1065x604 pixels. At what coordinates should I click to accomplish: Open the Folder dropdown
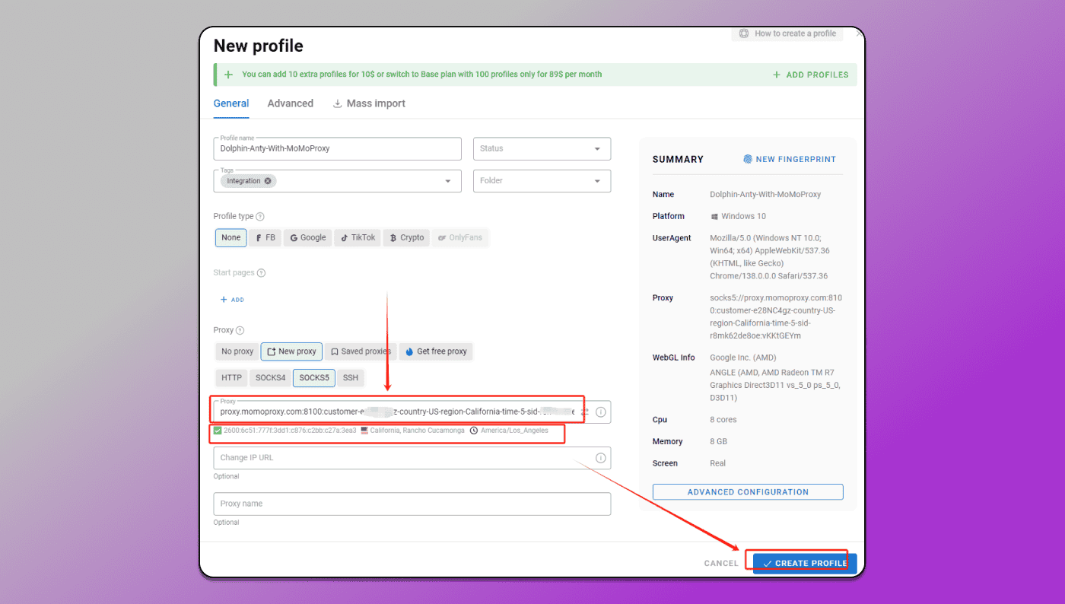pyautogui.click(x=542, y=181)
